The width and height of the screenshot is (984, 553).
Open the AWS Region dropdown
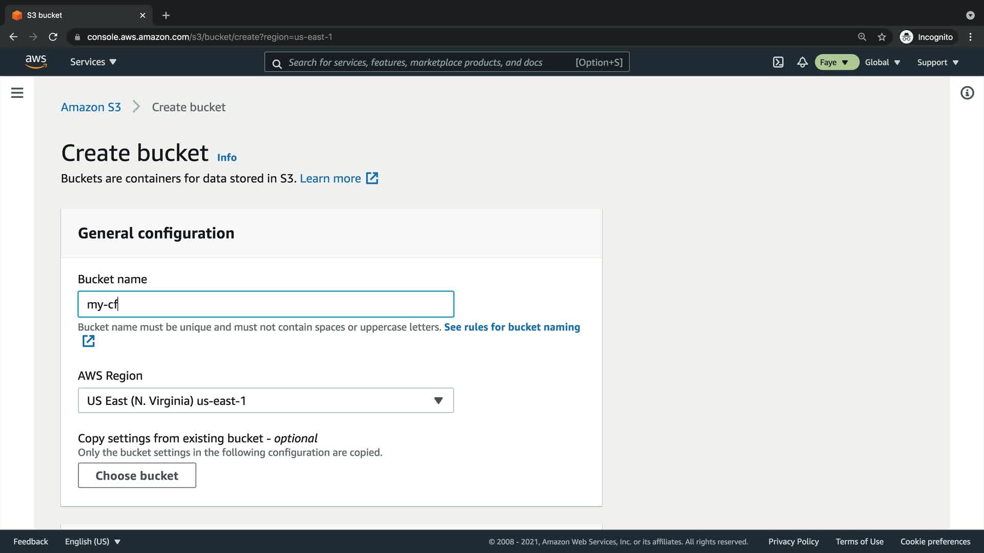[265, 400]
